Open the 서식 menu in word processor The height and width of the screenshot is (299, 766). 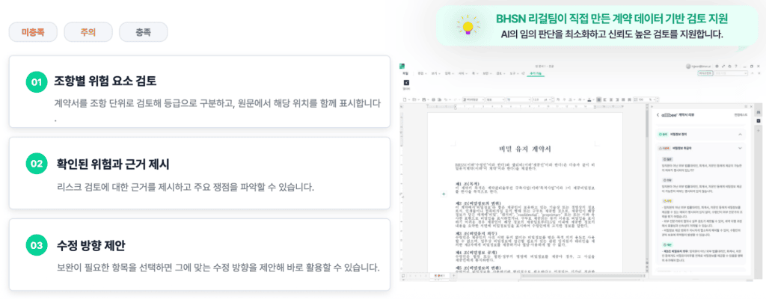pyautogui.click(x=462, y=73)
